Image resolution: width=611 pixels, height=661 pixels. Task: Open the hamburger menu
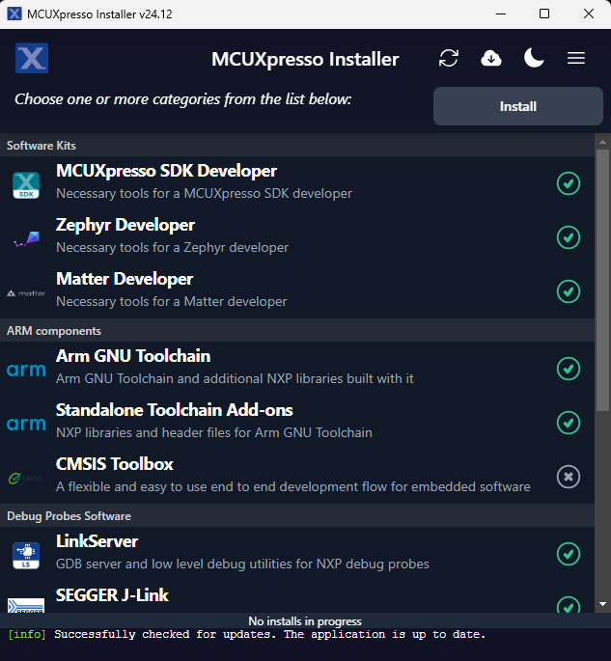click(x=576, y=58)
